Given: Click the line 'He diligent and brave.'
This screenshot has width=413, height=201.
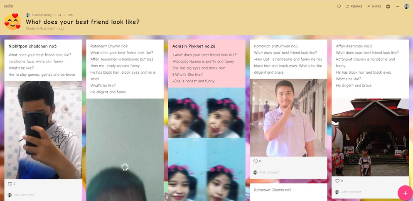Looking at the screenshot, I should pos(354,85).
